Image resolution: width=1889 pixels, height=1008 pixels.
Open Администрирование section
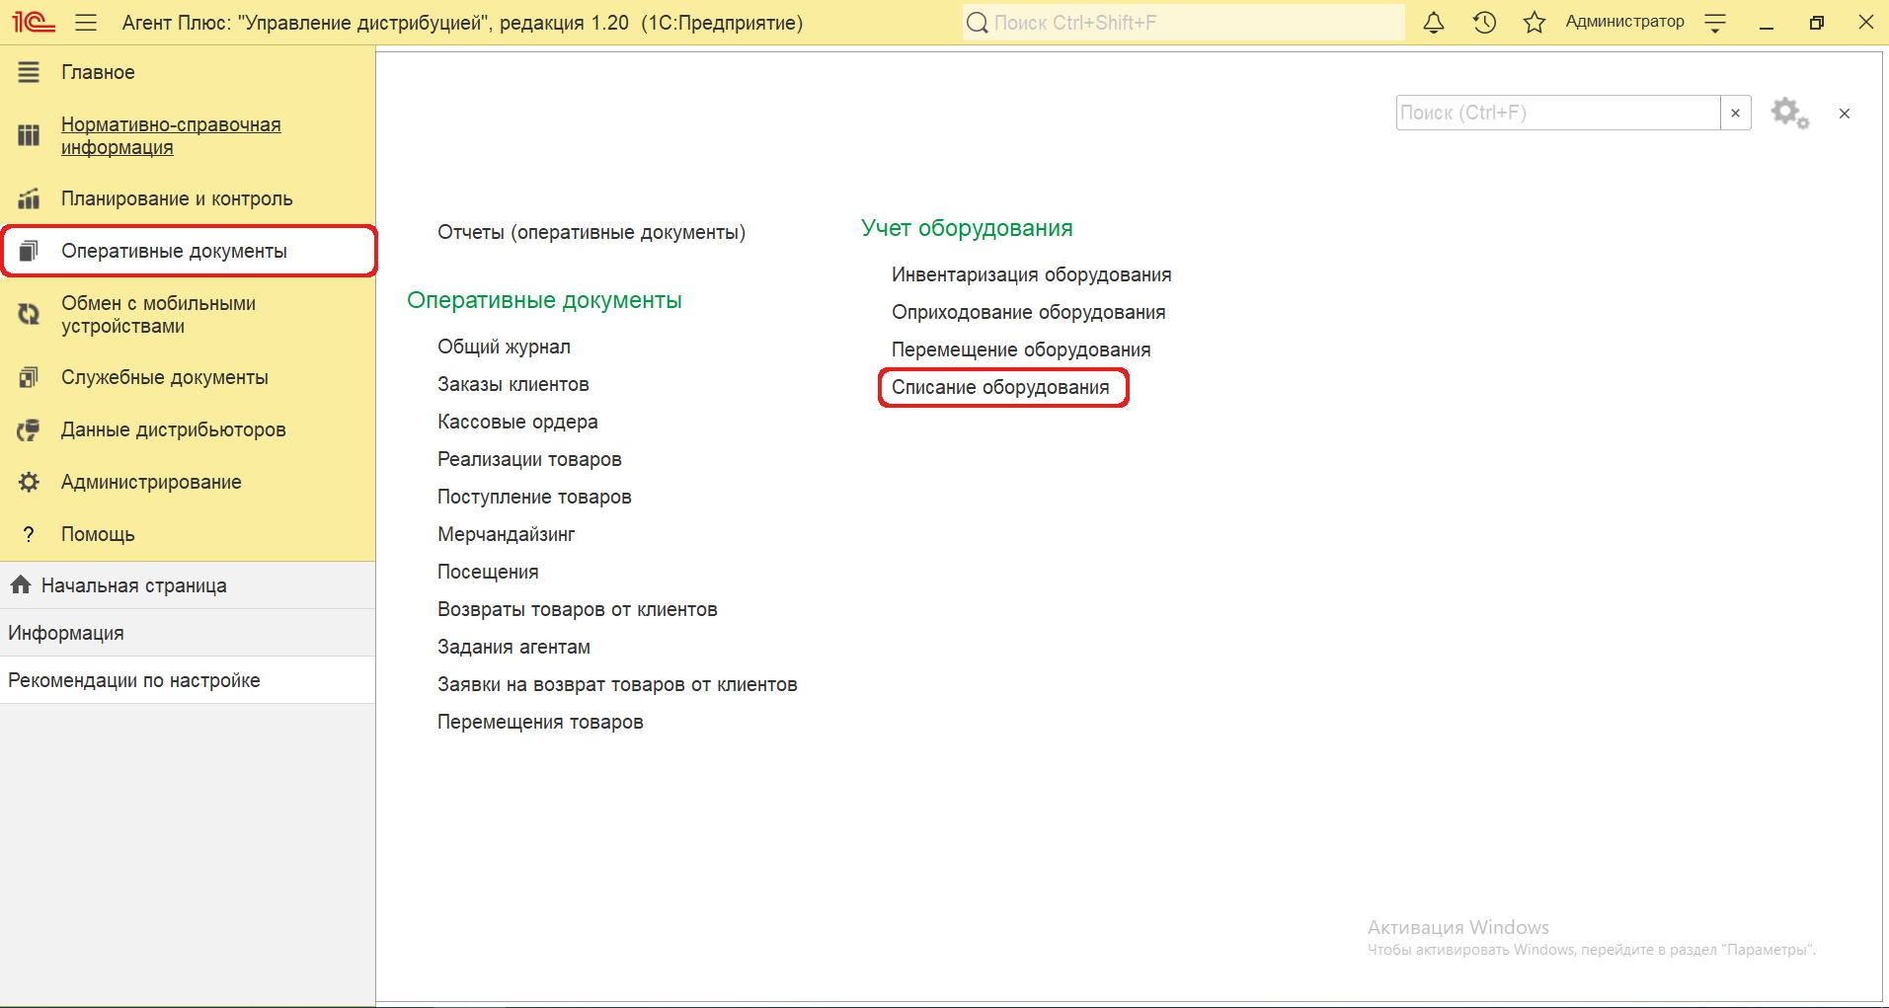(x=151, y=482)
